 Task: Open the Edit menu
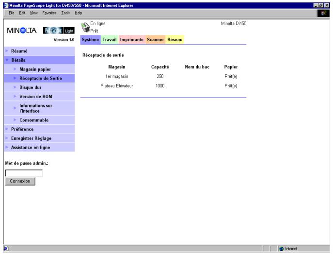[22, 13]
